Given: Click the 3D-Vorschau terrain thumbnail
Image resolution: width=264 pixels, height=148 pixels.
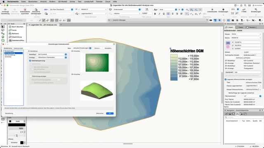Looking at the screenshot, I should point(97,91).
